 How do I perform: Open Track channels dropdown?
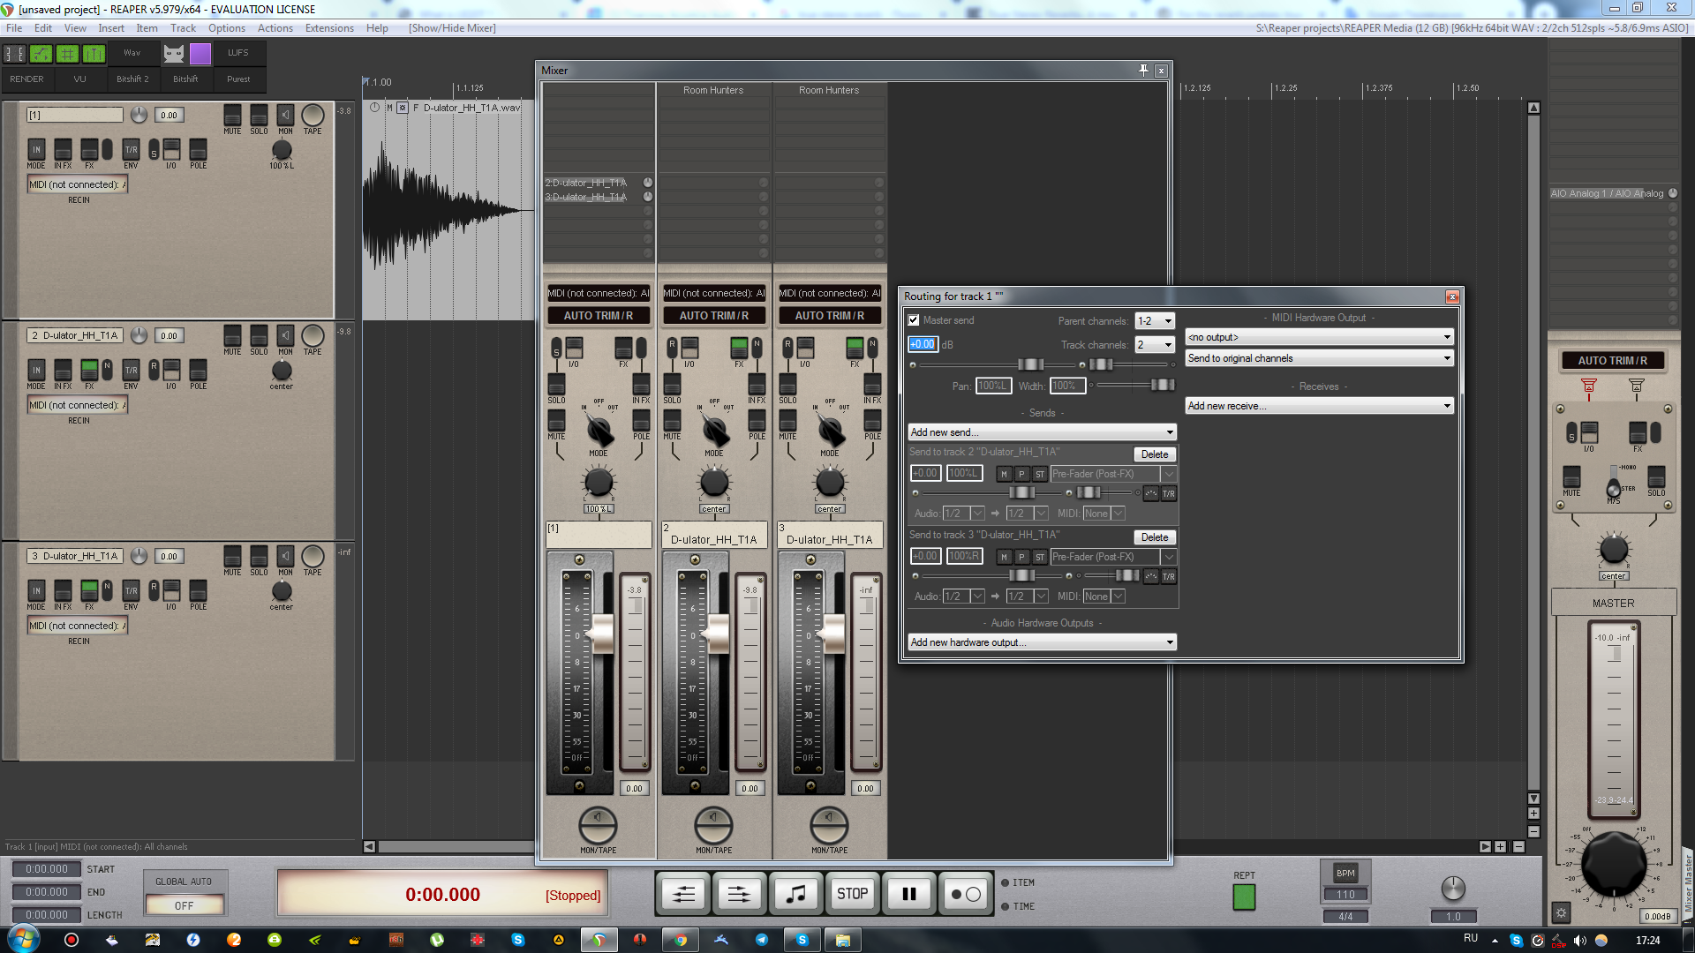tap(1155, 345)
